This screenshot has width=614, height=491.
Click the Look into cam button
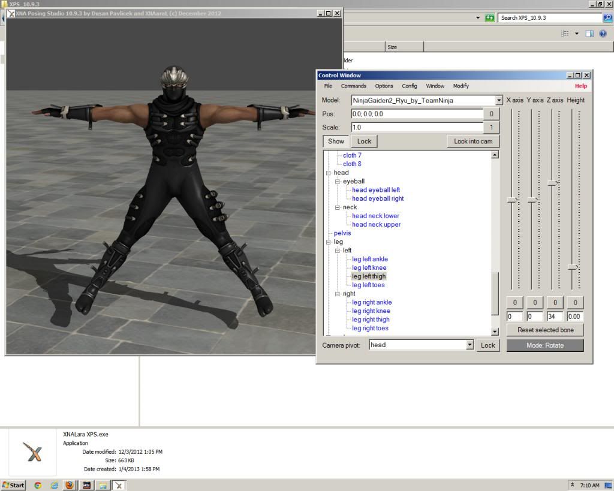(472, 141)
